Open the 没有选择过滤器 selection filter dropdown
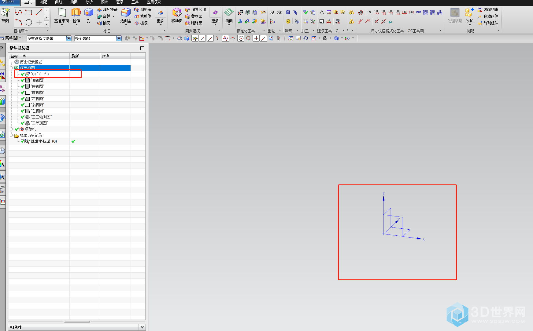533x331 pixels. (x=69, y=38)
